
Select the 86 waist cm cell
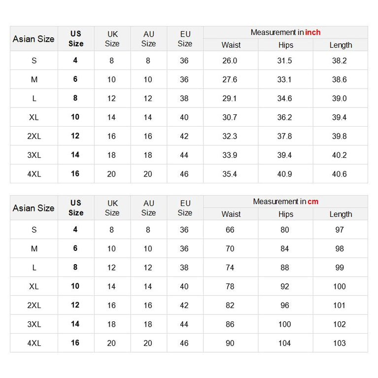(230, 324)
